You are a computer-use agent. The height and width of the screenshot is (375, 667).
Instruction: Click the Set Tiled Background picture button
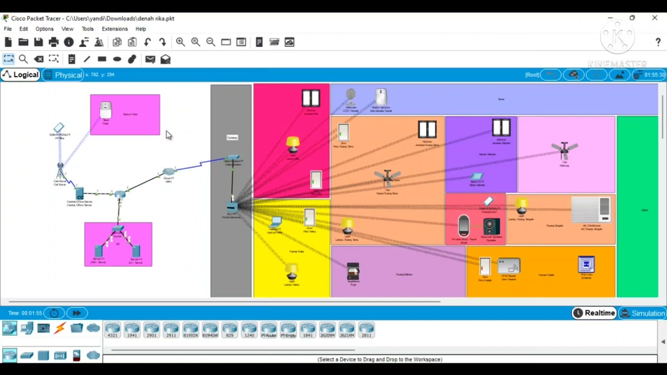pos(620,75)
